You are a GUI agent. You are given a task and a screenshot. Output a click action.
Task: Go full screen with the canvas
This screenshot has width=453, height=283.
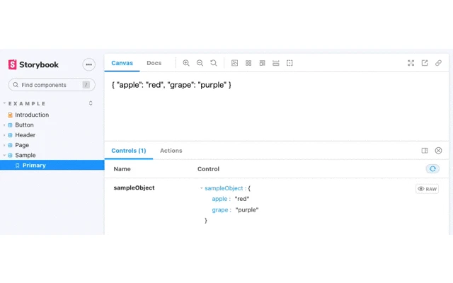pos(411,63)
